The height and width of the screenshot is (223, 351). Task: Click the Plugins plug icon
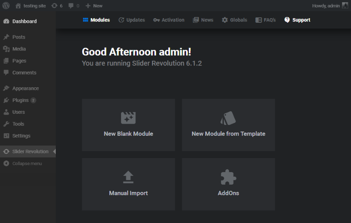point(6,100)
